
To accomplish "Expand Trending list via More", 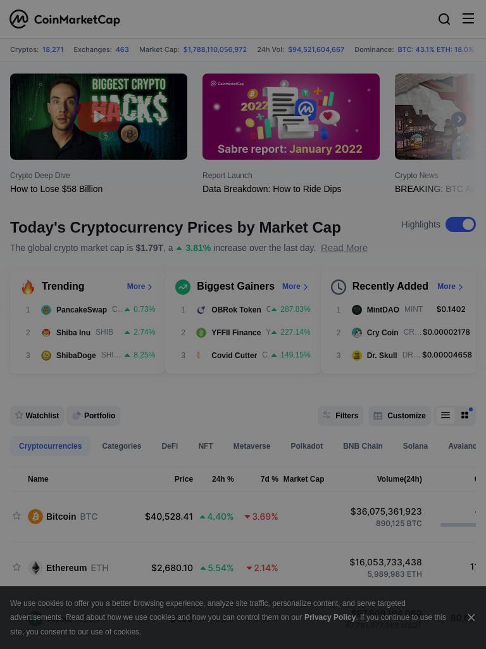I will coord(139,286).
